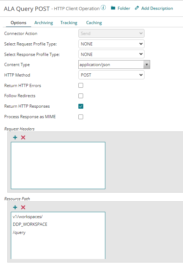This screenshot has width=183, height=266.
Task: Click the Folder icon in the header
Action: click(x=113, y=8)
